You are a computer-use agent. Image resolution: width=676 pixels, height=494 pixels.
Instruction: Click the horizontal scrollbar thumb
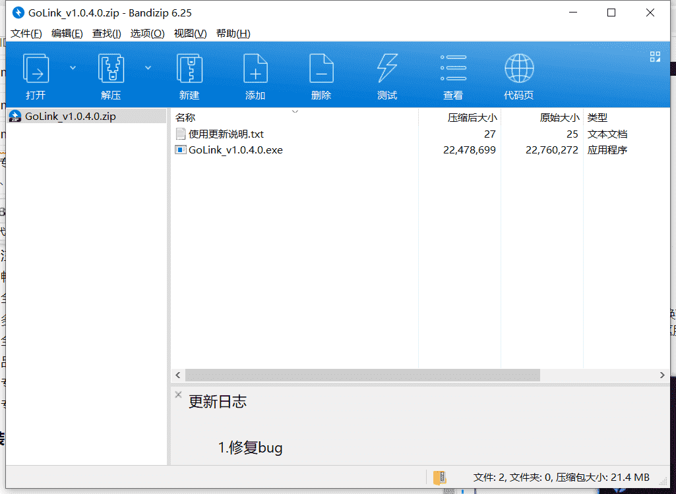pos(363,375)
